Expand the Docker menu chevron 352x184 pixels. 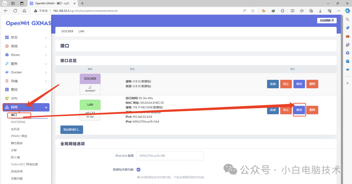46,73
